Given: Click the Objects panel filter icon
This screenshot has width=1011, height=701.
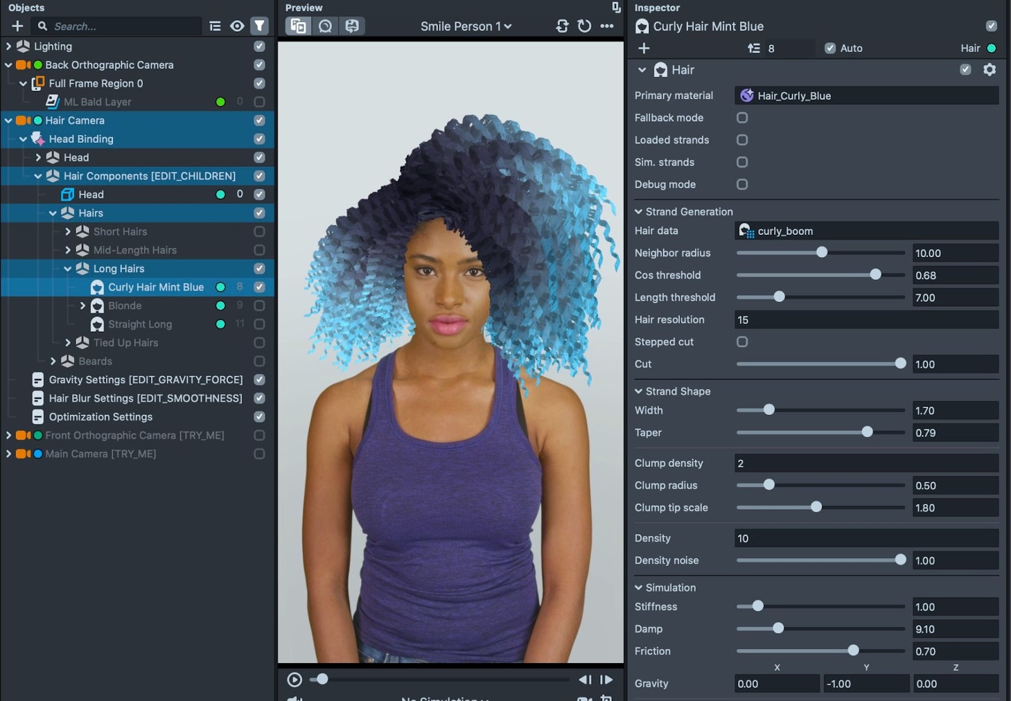Looking at the screenshot, I should click(259, 26).
